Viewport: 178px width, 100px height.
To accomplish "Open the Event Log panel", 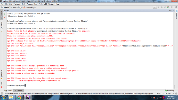I will point(169,90).
